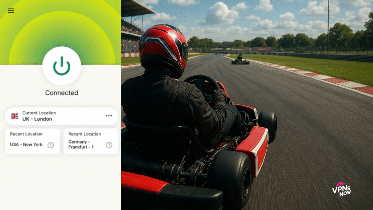This screenshot has width=373, height=210.
Task: Click the "Recent Location" label above Germany
Action: point(85,134)
